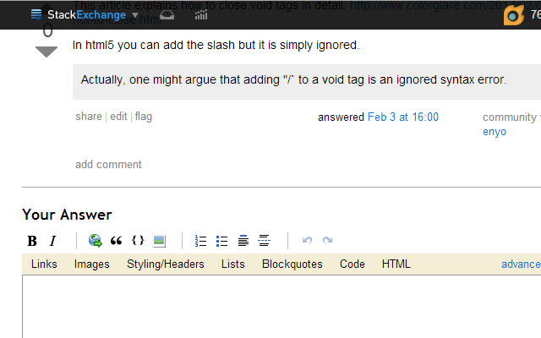Open the Links help tab
541x338 pixels.
pos(44,264)
